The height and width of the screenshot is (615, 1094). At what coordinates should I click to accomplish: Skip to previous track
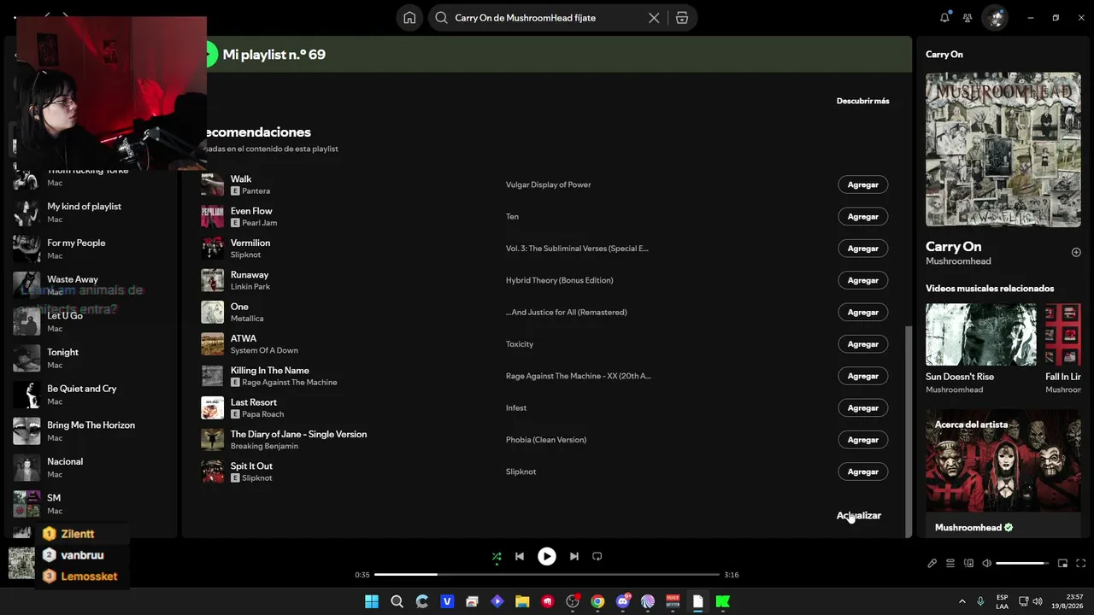(520, 556)
